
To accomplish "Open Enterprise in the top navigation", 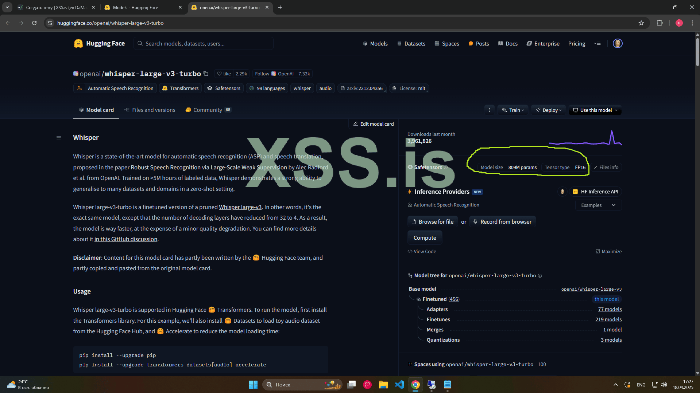I will tap(543, 43).
